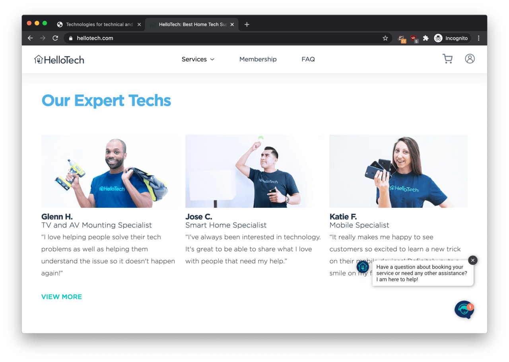509x362 pixels.
Task: Click the browser forward arrow
Action: pyautogui.click(x=43, y=38)
